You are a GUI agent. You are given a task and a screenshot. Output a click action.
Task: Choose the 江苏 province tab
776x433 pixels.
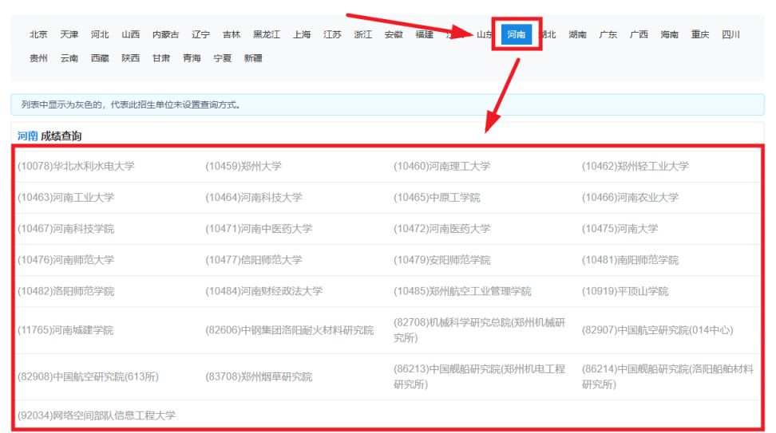point(333,34)
